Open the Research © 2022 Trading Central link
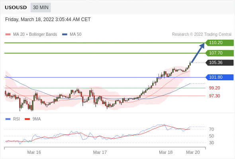This screenshot has height=159, width=235. [202, 35]
